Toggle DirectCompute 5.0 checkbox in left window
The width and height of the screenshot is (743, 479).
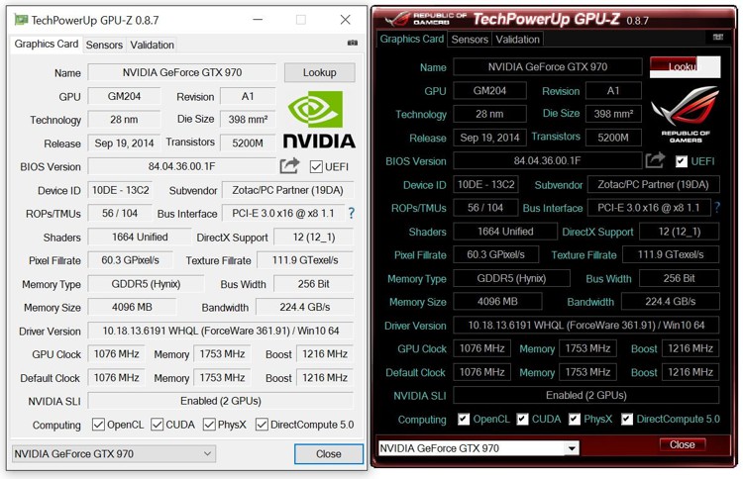coord(262,425)
